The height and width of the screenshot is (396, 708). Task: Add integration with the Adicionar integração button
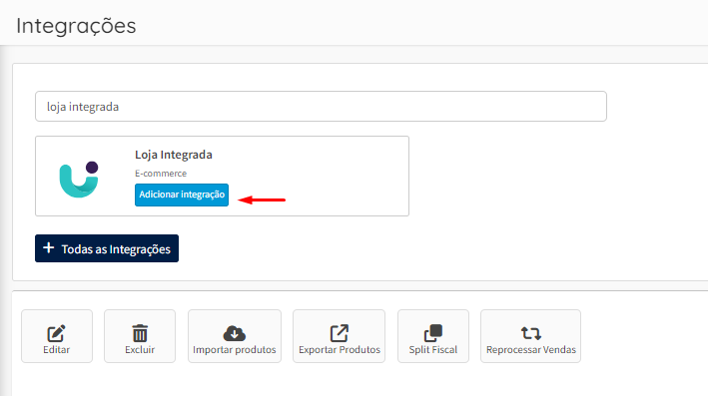[x=182, y=195]
